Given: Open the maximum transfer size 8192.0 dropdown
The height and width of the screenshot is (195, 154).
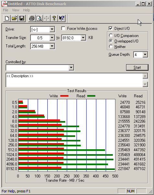Looking at the screenshot, I should (x=83, y=38).
